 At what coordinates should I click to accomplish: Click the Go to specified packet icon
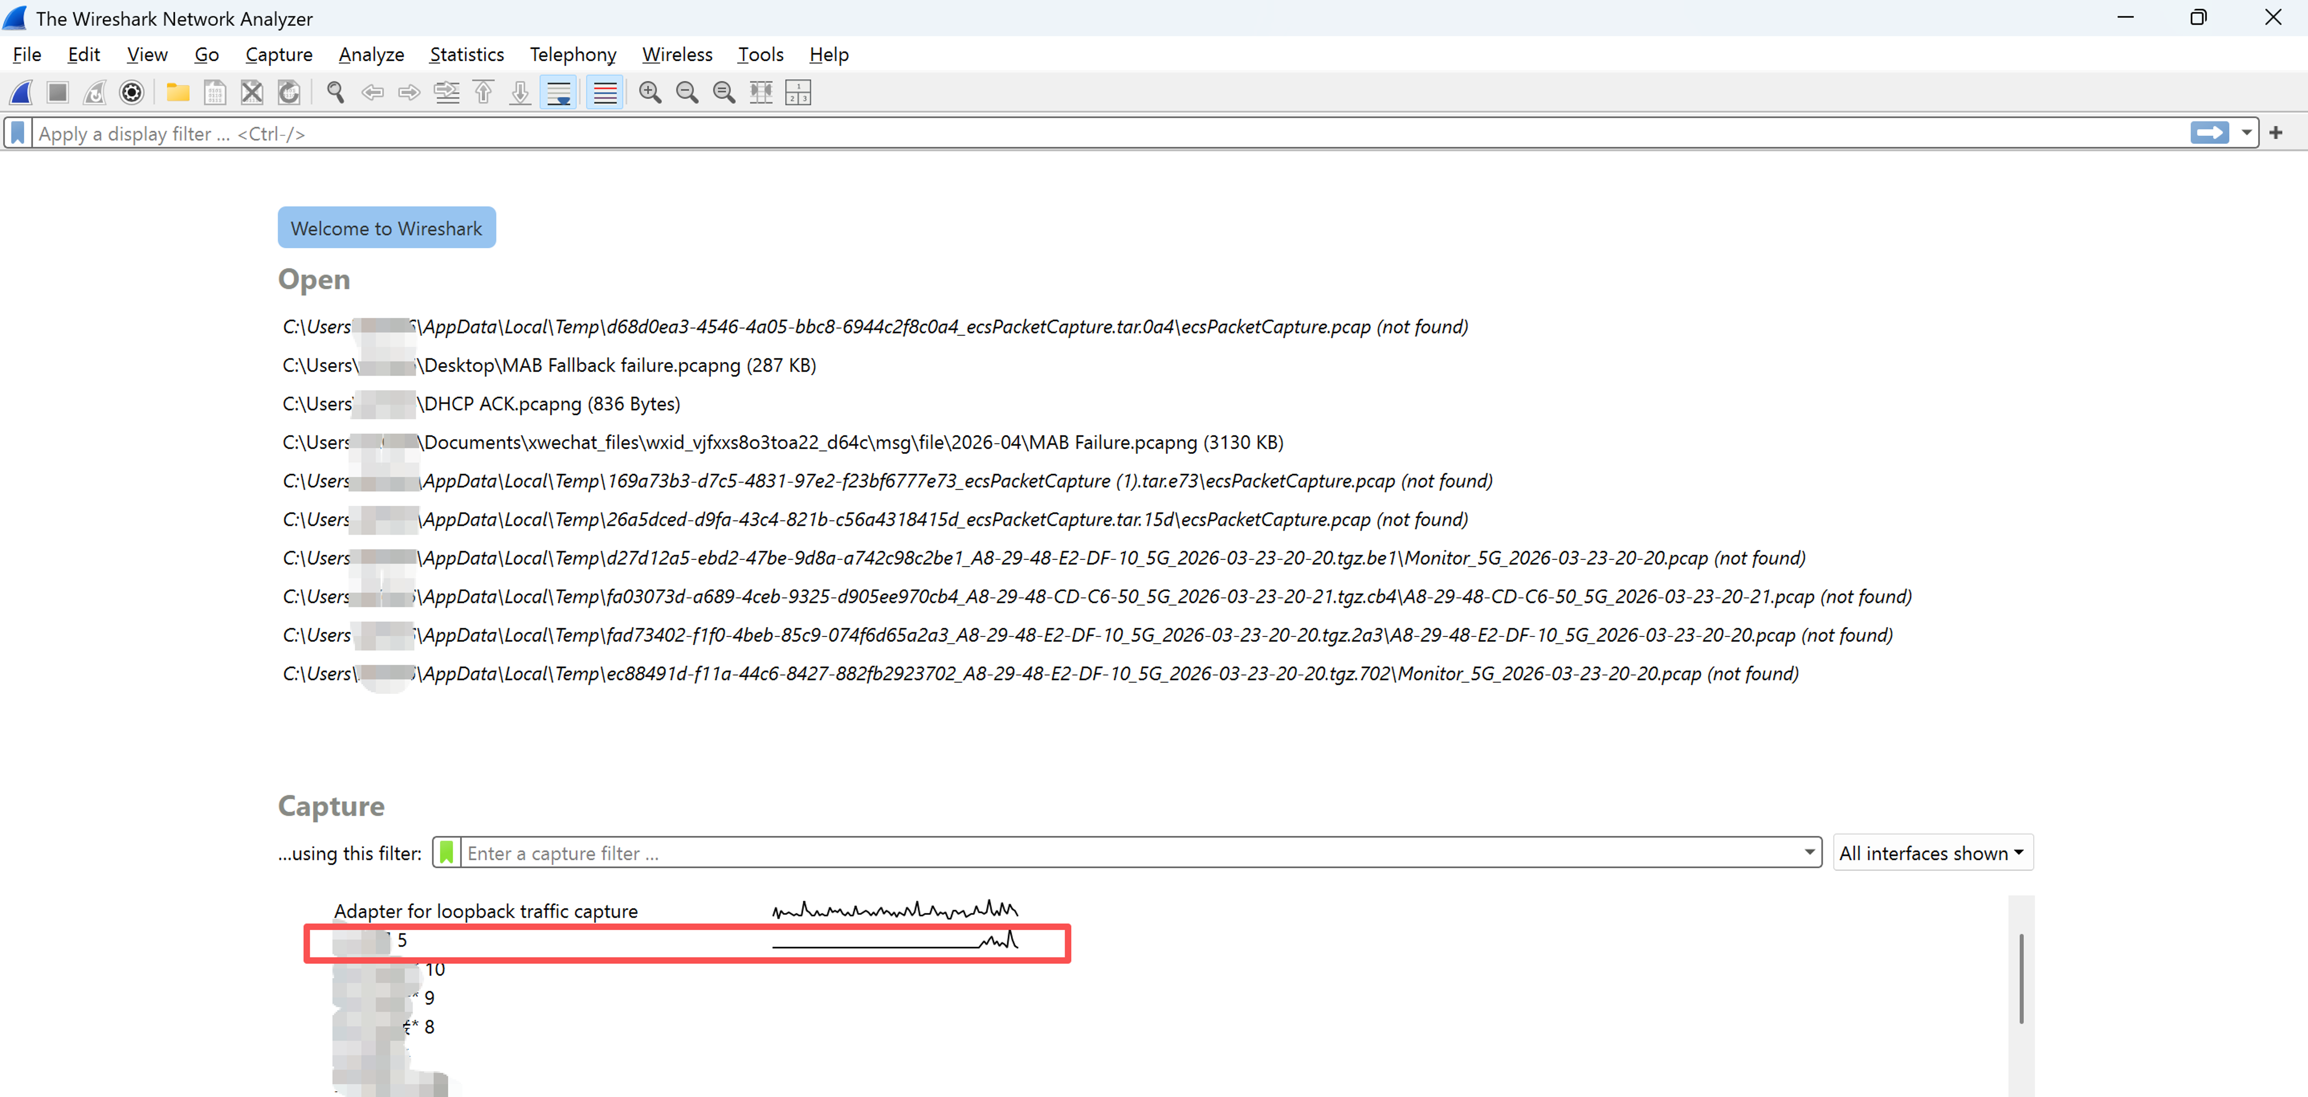[446, 93]
